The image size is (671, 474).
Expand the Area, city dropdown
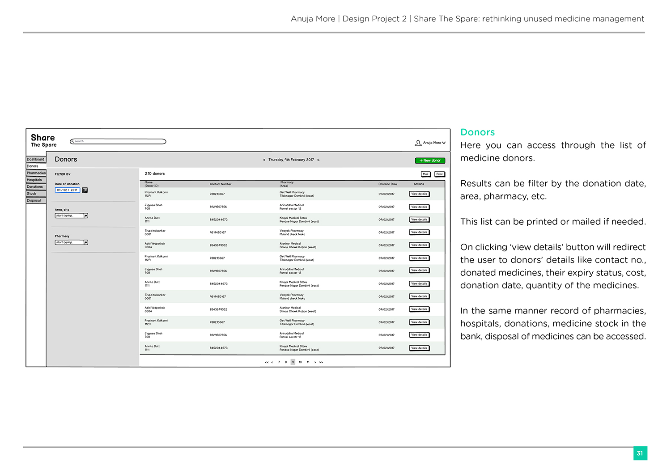(86, 216)
